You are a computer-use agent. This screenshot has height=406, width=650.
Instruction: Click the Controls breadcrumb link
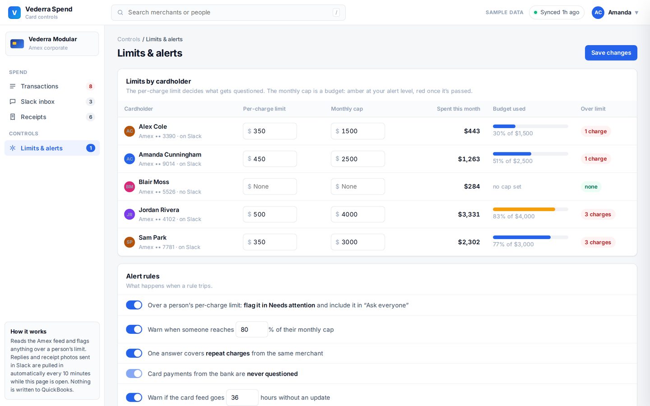pyautogui.click(x=129, y=39)
